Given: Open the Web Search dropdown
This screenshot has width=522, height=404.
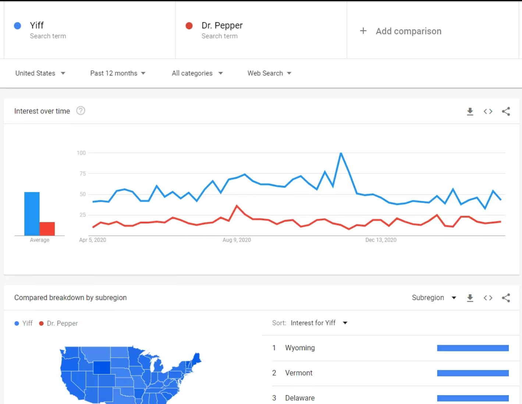Looking at the screenshot, I should pyautogui.click(x=269, y=73).
